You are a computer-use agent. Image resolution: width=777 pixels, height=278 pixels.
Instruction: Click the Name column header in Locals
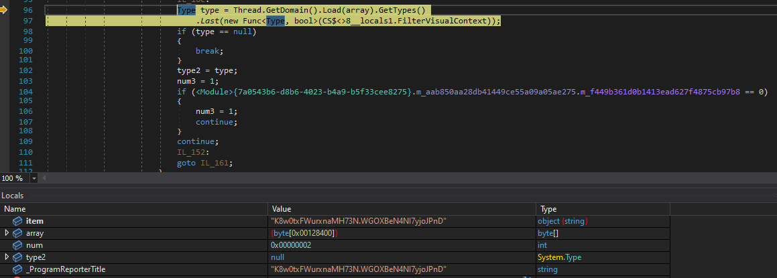point(15,209)
